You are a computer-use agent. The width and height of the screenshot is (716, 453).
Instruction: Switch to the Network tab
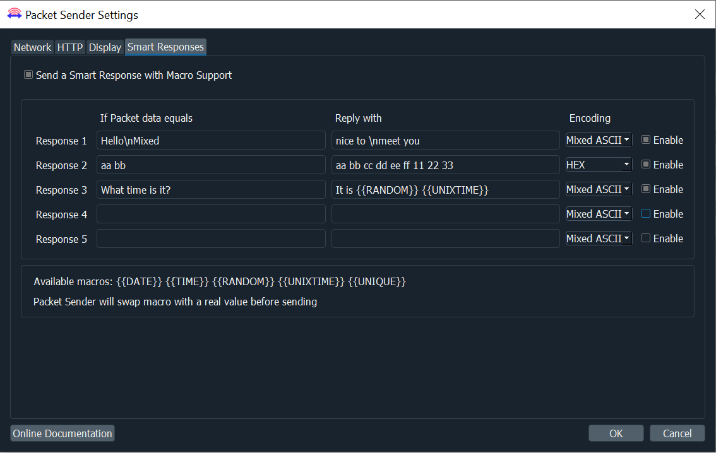32,47
